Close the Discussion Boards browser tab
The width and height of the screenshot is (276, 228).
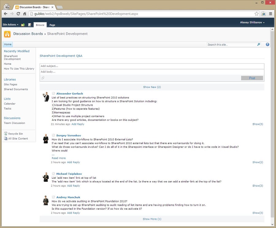coord(52,7)
